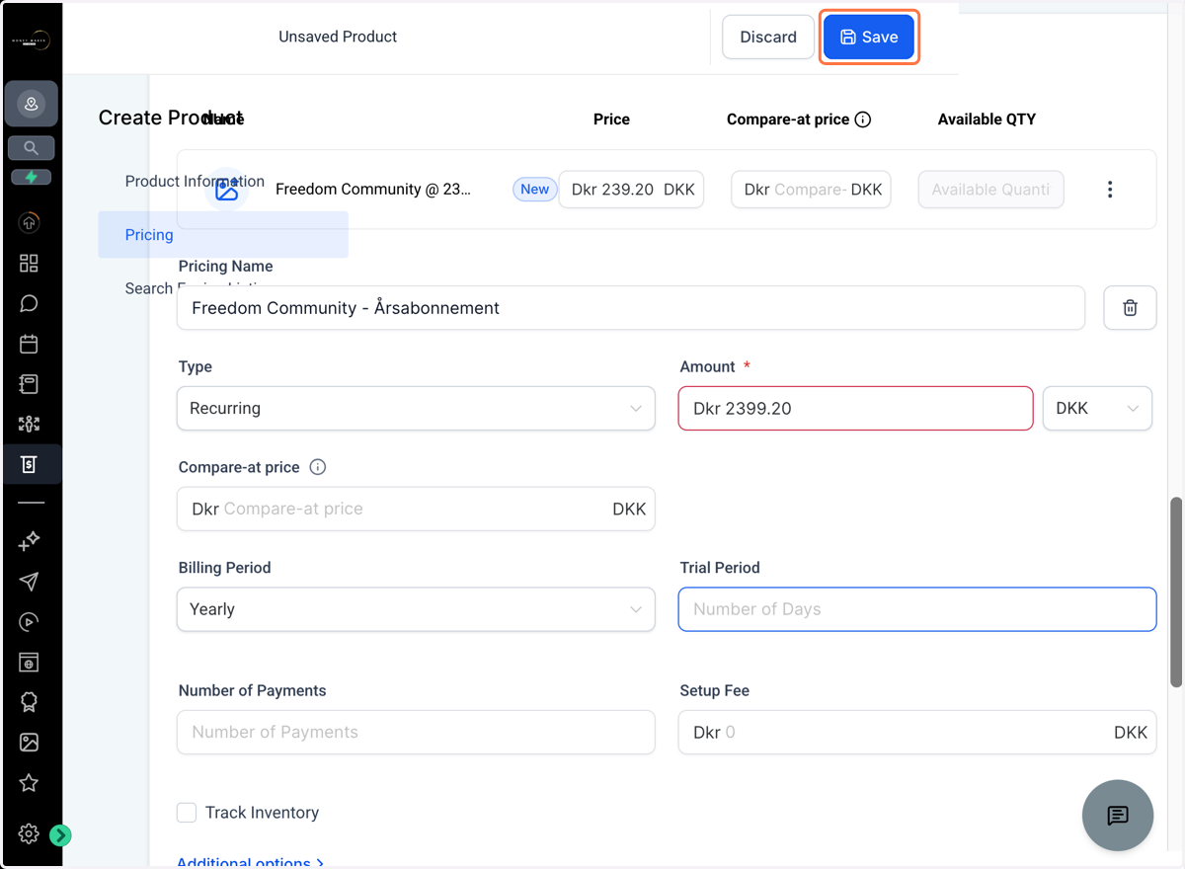Click the row Compare-at price field

[811, 190]
